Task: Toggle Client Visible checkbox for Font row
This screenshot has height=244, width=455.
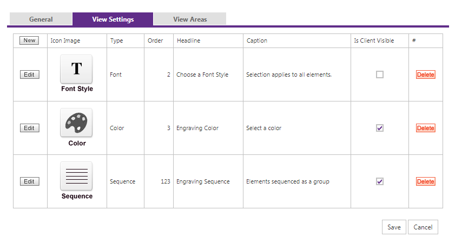Action: [x=380, y=74]
